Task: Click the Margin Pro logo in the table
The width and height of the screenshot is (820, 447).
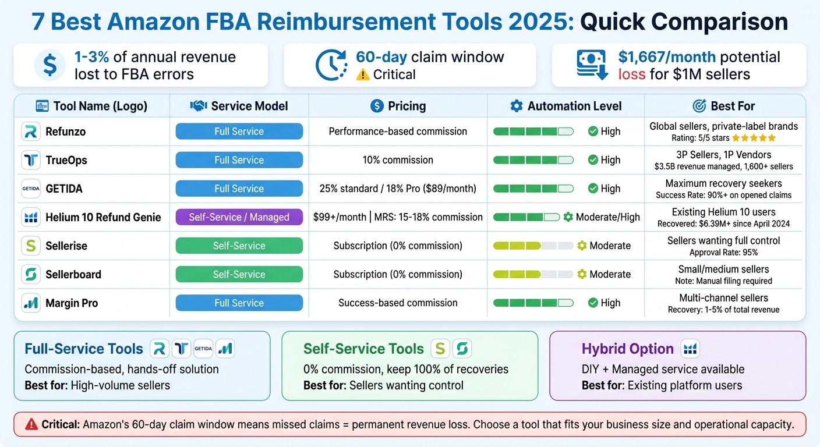Action: (x=30, y=303)
